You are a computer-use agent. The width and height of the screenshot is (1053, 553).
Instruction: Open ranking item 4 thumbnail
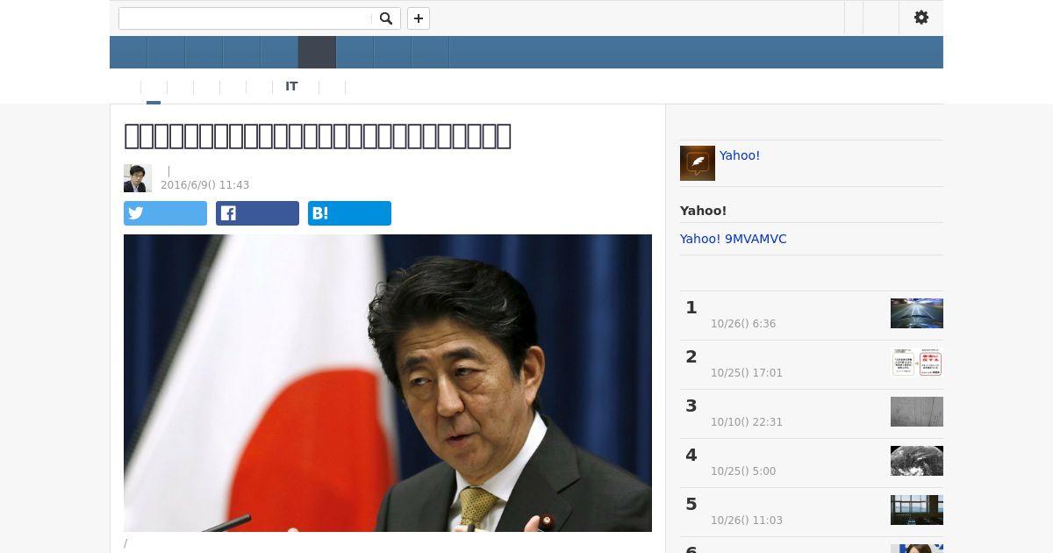tap(917, 461)
